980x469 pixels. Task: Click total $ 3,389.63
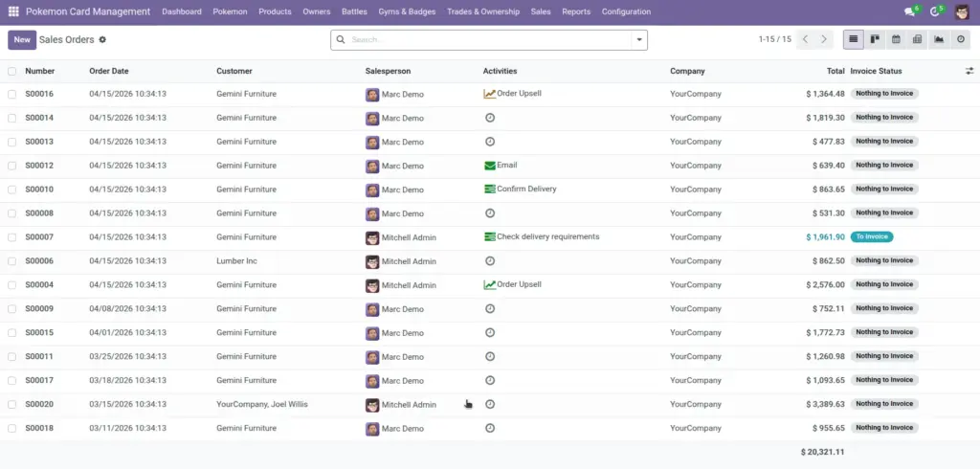tap(826, 405)
